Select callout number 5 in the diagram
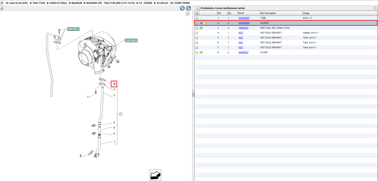 click(x=114, y=95)
